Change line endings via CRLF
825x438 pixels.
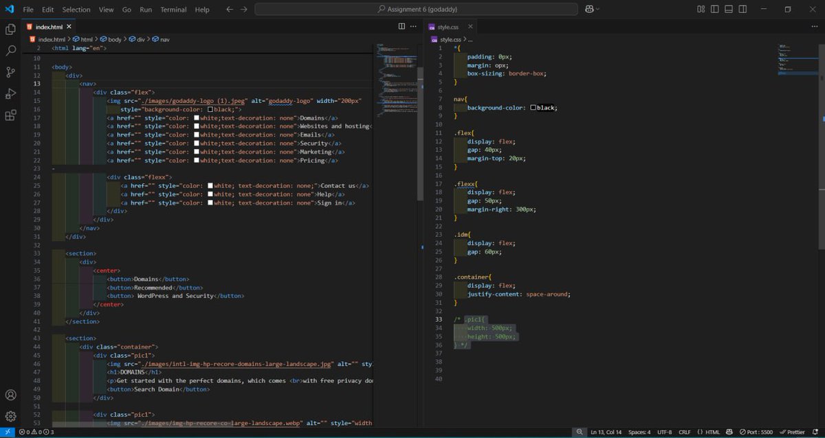coord(685,433)
